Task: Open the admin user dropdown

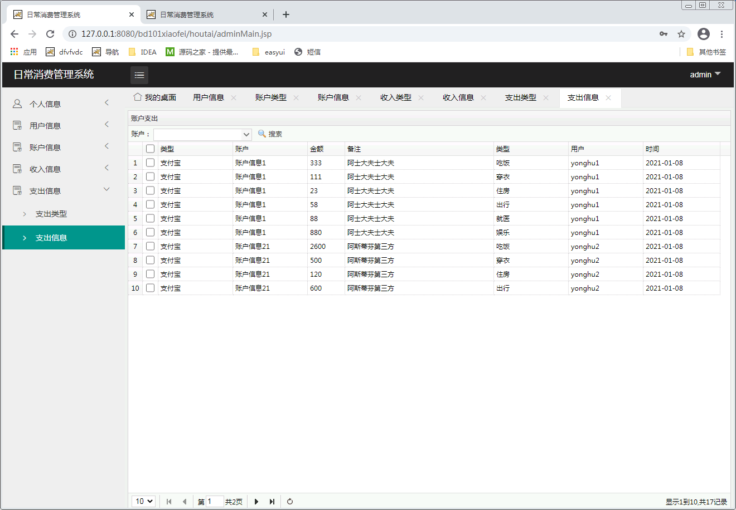Action: coord(705,75)
